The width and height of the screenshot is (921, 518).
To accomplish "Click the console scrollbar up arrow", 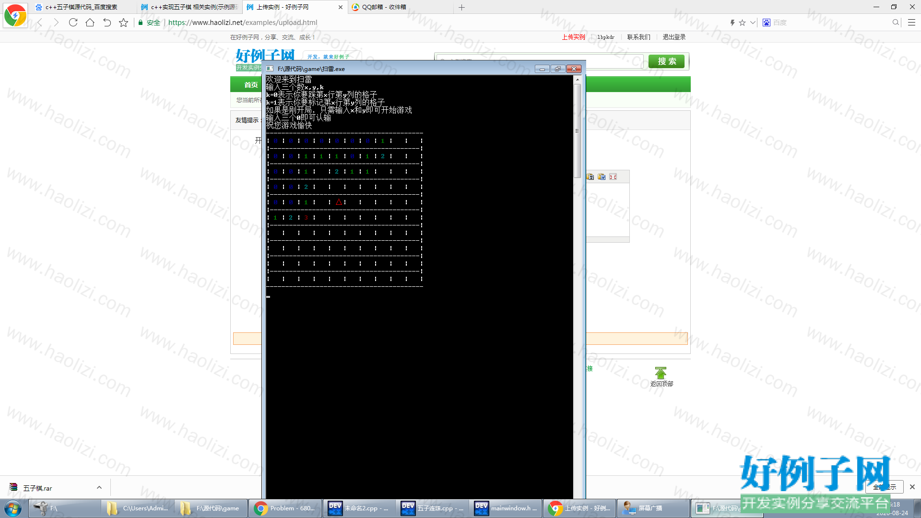I will [578, 80].
